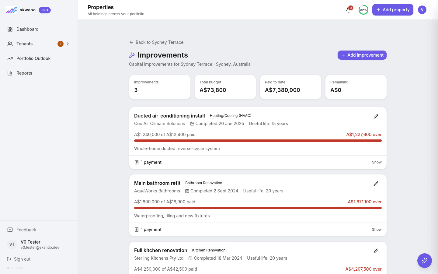The width and height of the screenshot is (438, 274).
Task: Click the PRO plan badge
Action: coord(45,10)
